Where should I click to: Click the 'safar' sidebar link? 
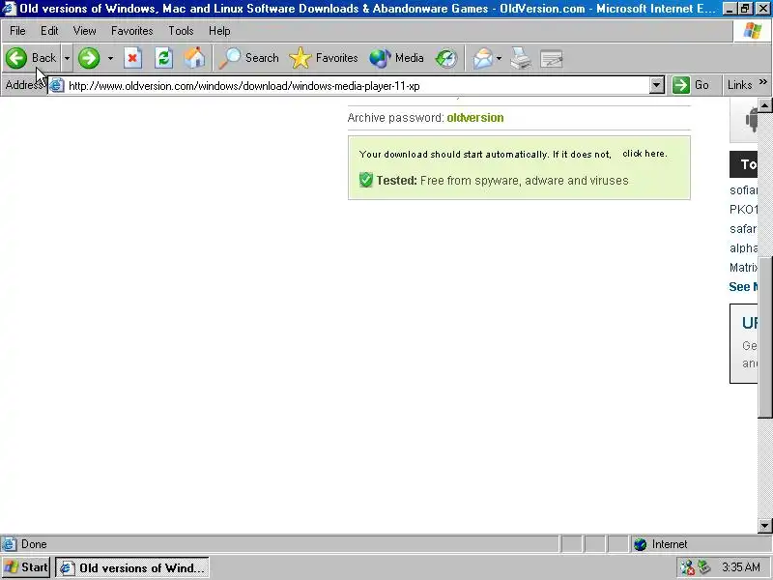743,229
